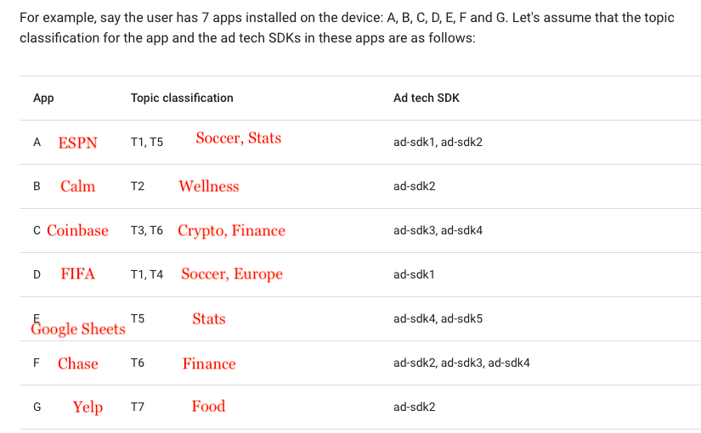Click the 'Ad tech SDK' column header

click(426, 98)
